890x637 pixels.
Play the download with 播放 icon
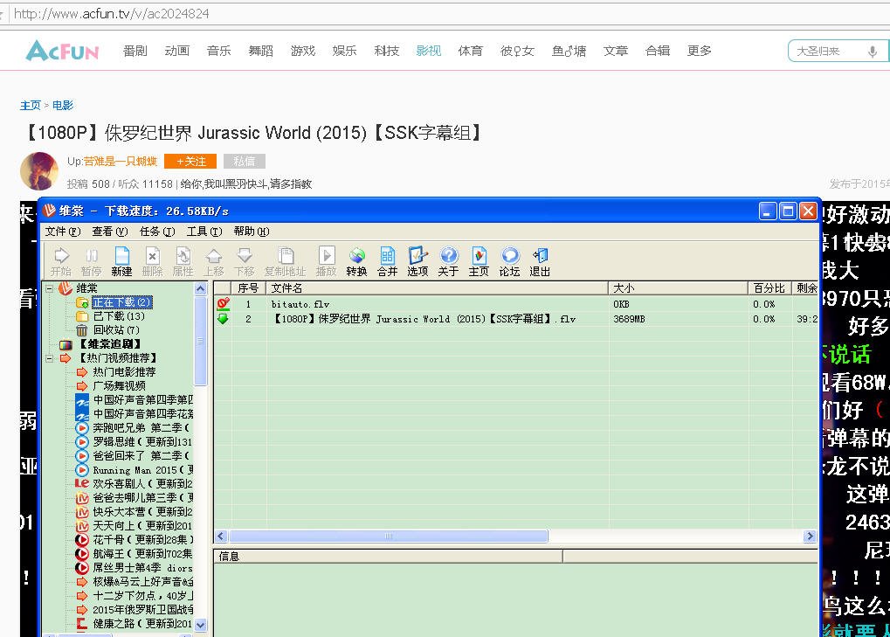[x=325, y=258]
